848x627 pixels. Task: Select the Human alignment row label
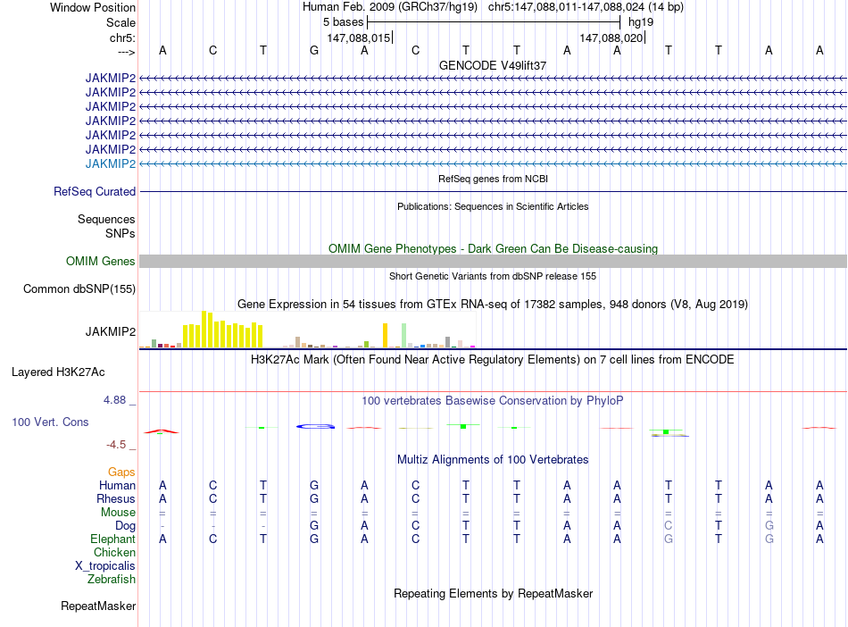tap(117, 485)
